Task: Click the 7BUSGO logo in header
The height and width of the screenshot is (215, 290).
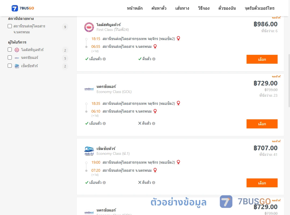Action: 23,8
